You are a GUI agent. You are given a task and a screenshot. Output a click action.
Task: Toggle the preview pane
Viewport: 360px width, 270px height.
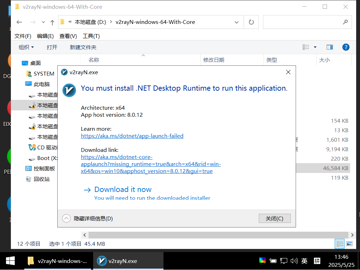330,47
